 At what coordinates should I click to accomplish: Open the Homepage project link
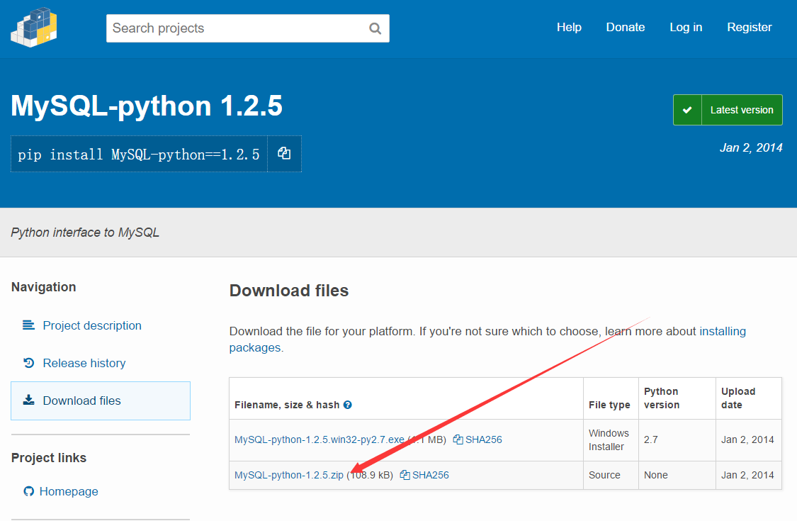(69, 491)
